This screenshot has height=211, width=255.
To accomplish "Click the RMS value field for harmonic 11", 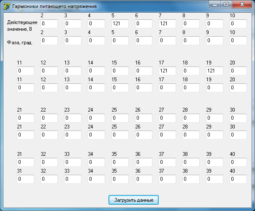I will point(25,71).
